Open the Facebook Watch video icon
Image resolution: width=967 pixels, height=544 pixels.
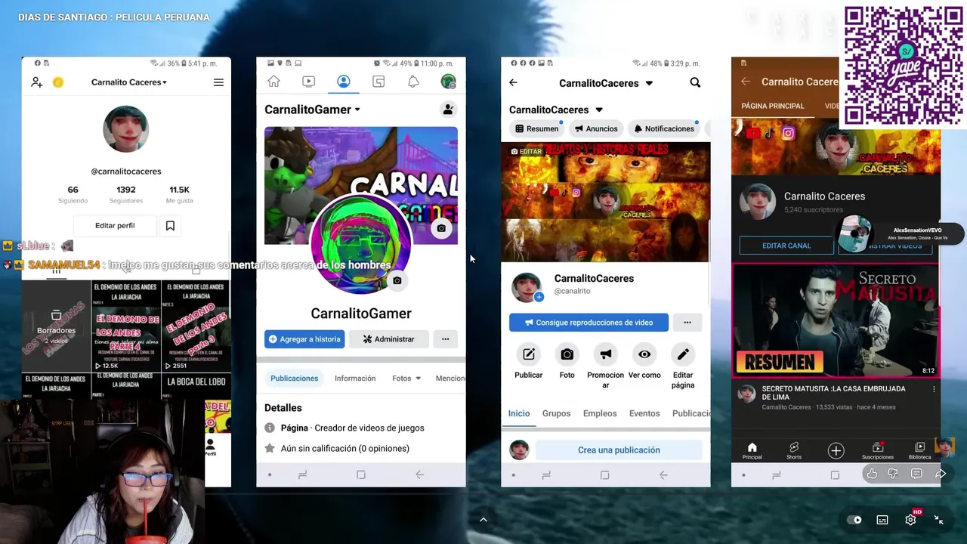tap(308, 82)
